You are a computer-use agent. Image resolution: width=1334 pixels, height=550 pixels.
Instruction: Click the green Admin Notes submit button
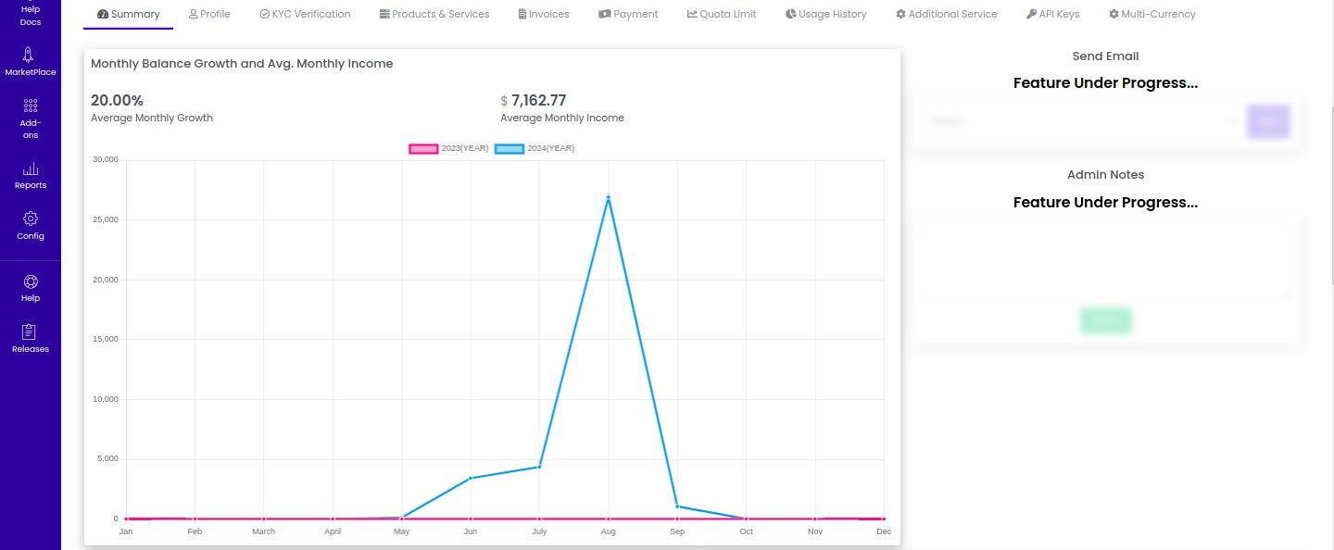pos(1105,320)
